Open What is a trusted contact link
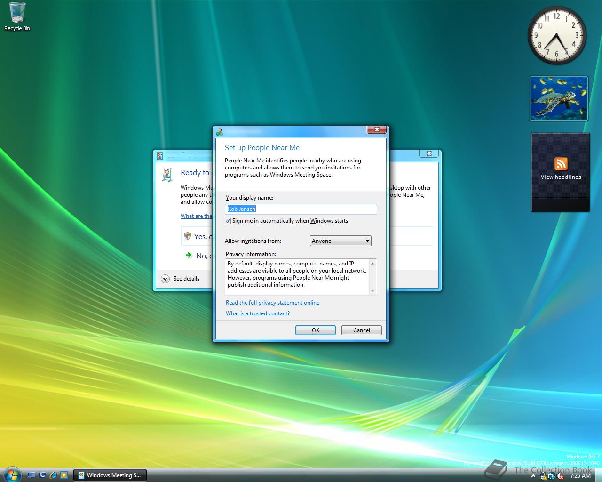Viewport: 602px width, 482px height. [258, 313]
